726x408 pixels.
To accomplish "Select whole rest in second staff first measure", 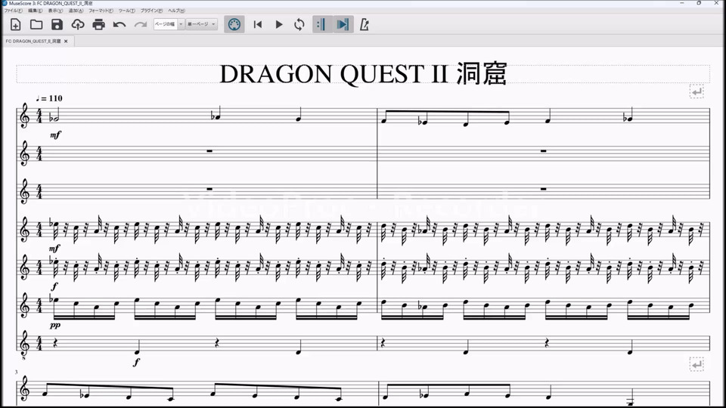I will click(x=209, y=151).
